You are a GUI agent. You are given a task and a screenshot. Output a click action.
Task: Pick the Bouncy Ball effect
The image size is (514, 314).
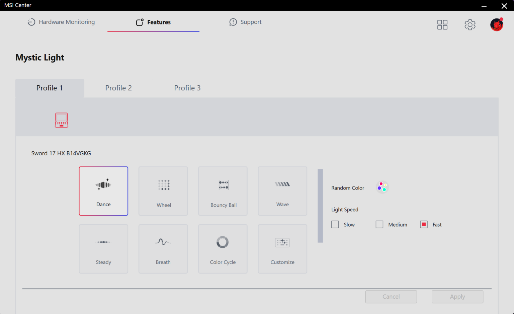click(x=223, y=191)
